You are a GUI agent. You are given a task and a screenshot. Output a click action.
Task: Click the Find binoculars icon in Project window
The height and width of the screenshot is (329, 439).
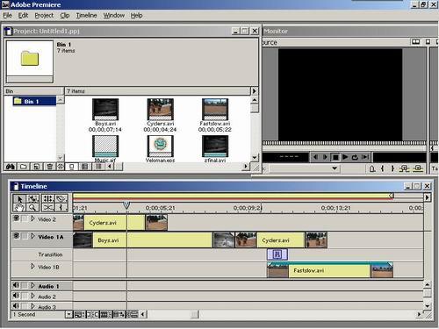[x=11, y=167]
